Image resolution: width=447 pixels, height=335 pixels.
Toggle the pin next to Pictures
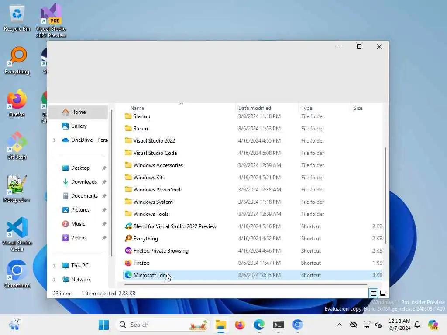point(104,210)
